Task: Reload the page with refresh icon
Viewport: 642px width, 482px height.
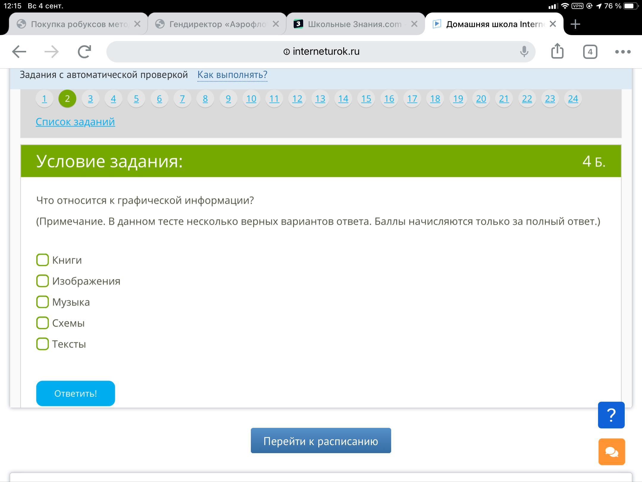Action: 84,52
